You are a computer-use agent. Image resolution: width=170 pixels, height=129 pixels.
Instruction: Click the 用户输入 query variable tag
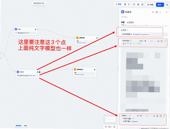coord(131,121)
